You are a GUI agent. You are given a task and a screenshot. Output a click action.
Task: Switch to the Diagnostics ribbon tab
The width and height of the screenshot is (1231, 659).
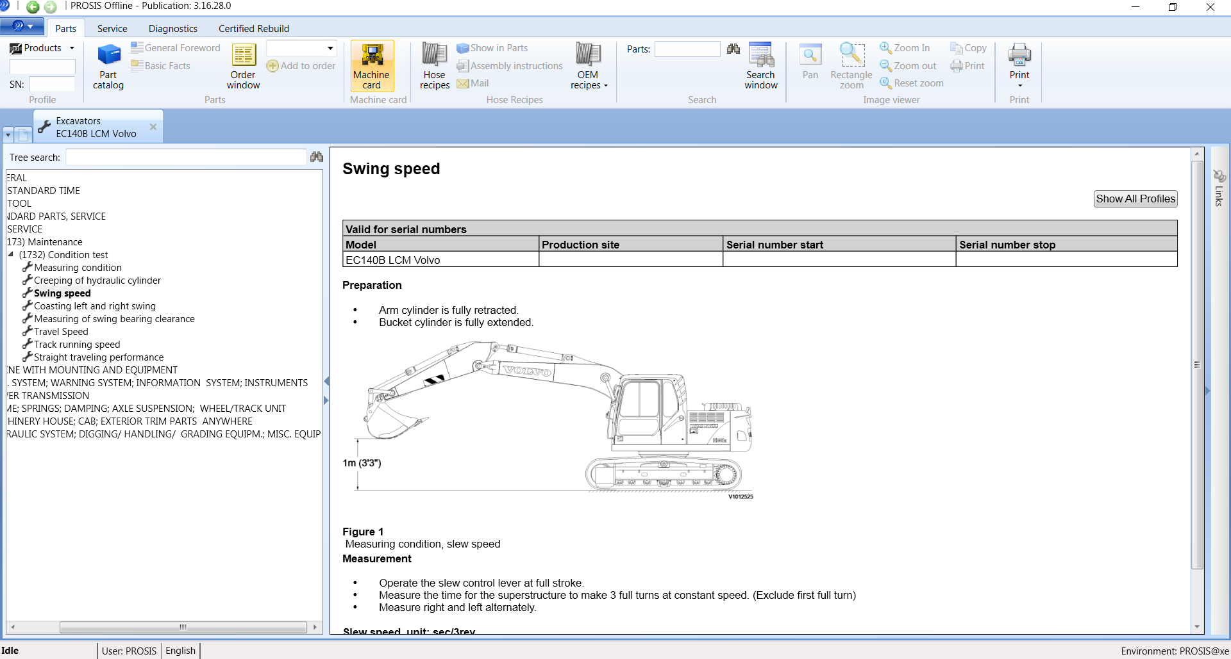[173, 28]
